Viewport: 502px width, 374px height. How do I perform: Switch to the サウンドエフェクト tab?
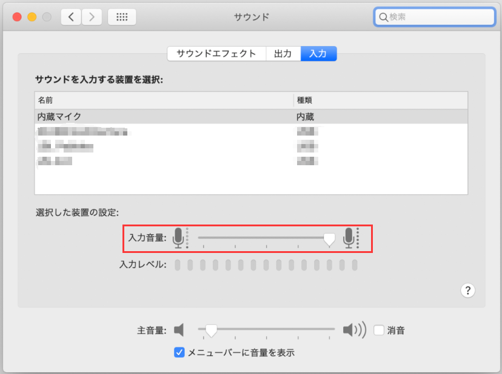tap(216, 54)
